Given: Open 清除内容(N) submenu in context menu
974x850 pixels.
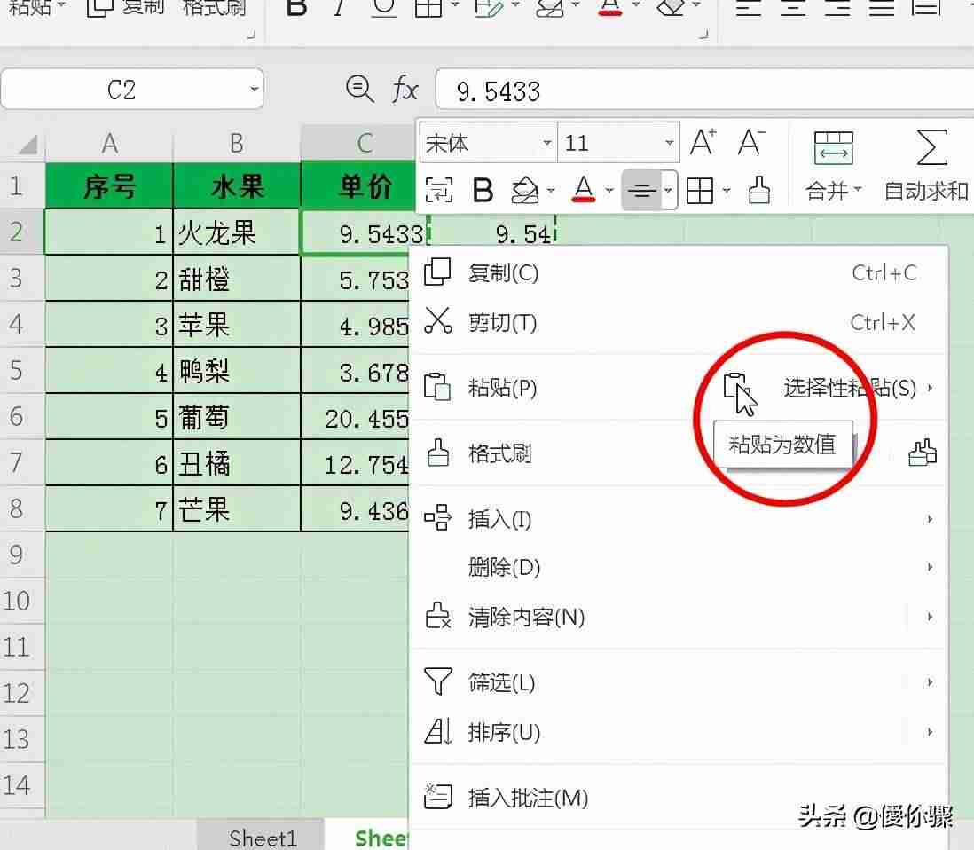Looking at the screenshot, I should coord(679,617).
